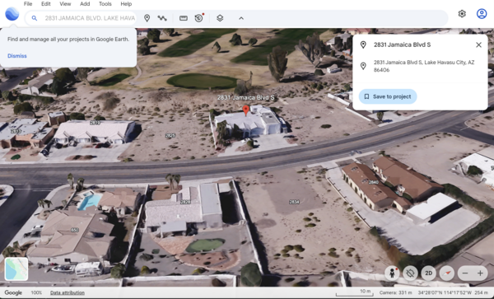Screen dimensions: 494x299
Task: Click the zoom in plus control
Action: click(x=480, y=273)
